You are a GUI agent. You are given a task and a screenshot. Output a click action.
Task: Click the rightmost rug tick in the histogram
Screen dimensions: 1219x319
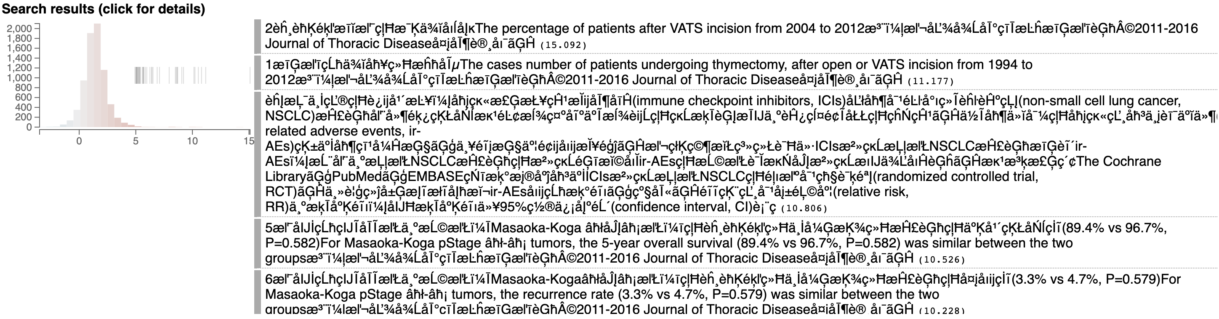point(250,76)
